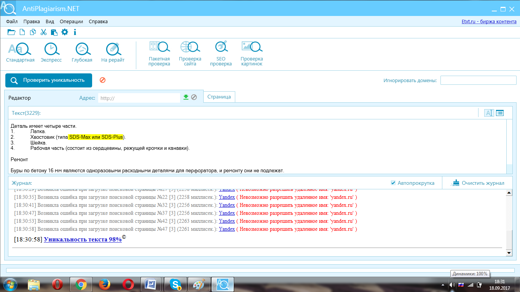
Task: Open the Файл menu
Action: (x=12, y=22)
